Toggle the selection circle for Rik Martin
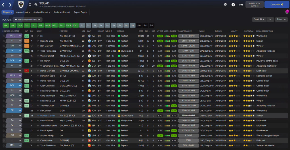The image size is (290, 150). 4,61
